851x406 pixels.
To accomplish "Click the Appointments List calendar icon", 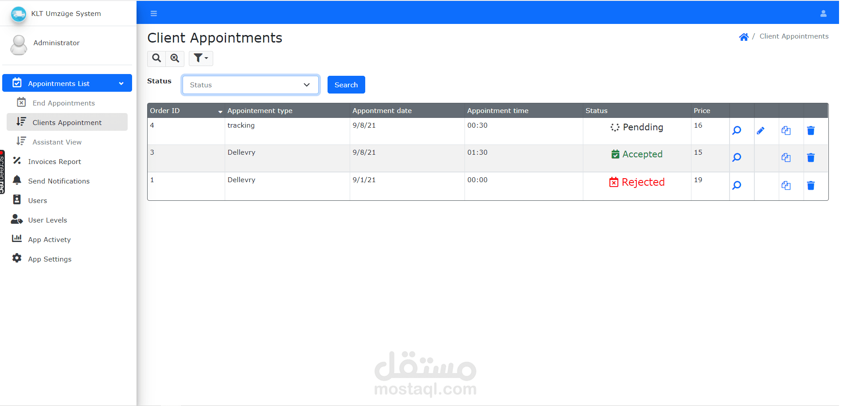I will click(17, 82).
